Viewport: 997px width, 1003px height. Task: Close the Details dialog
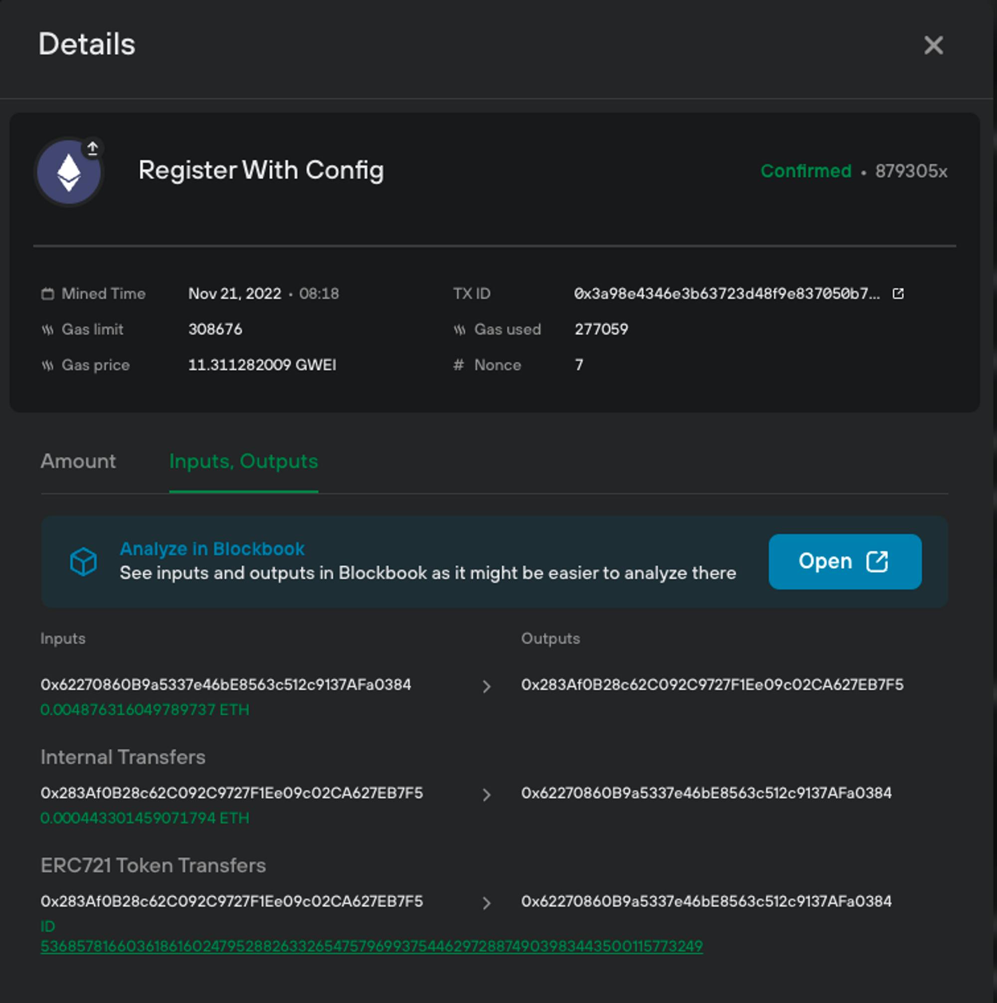coord(933,45)
